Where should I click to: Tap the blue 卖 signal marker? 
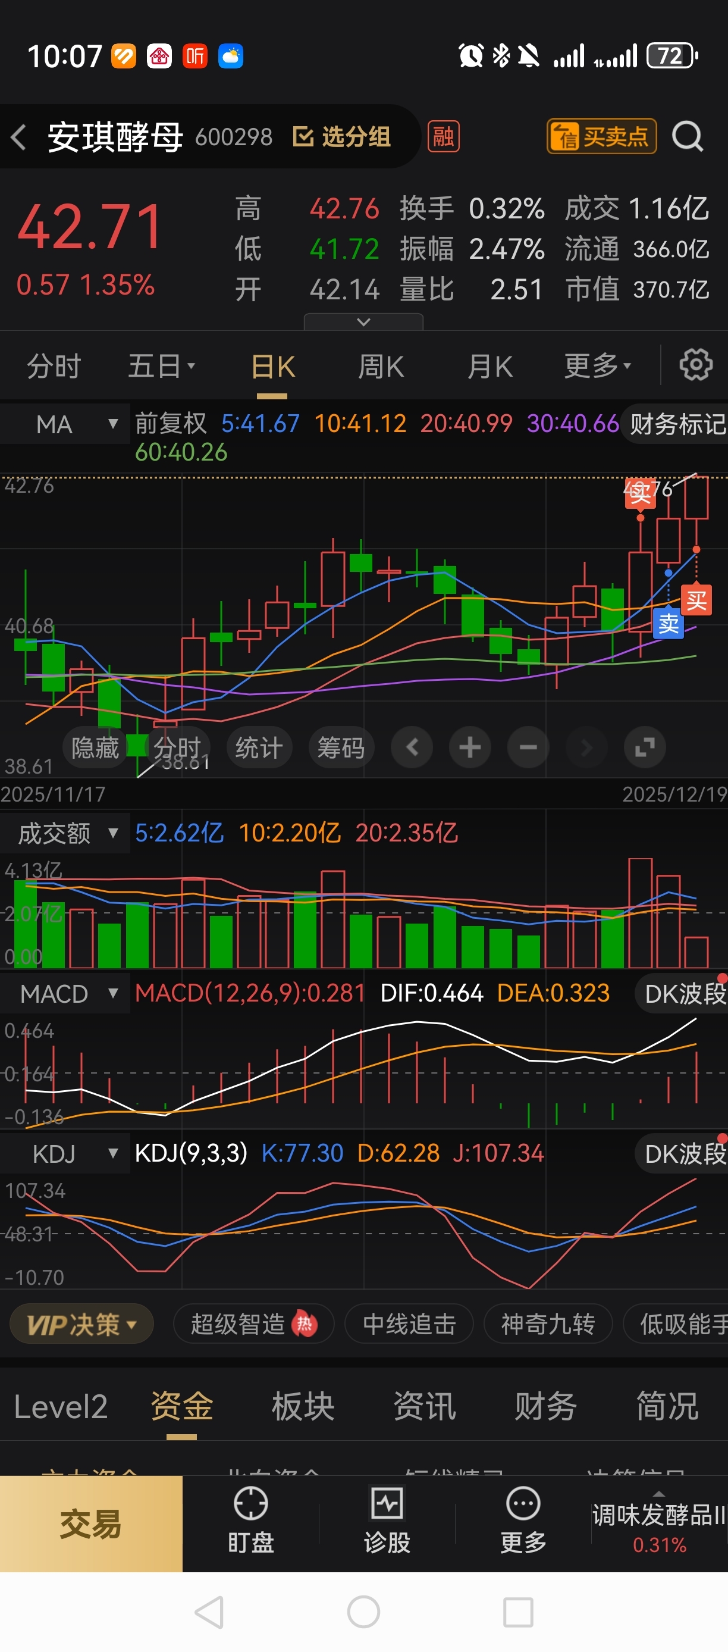pos(669,623)
